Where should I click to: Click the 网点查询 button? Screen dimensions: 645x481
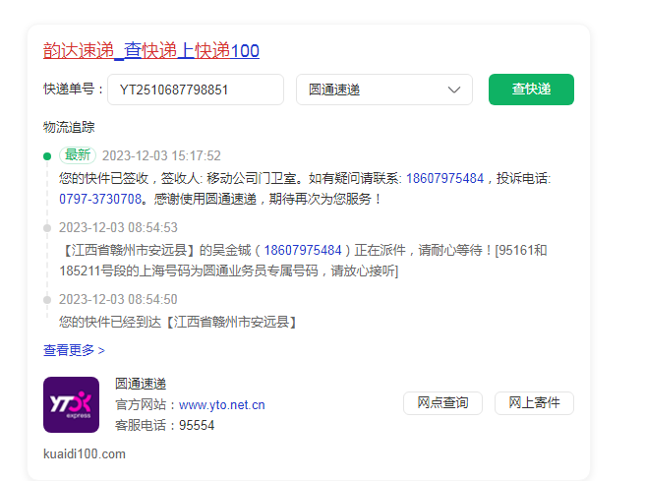(x=442, y=403)
